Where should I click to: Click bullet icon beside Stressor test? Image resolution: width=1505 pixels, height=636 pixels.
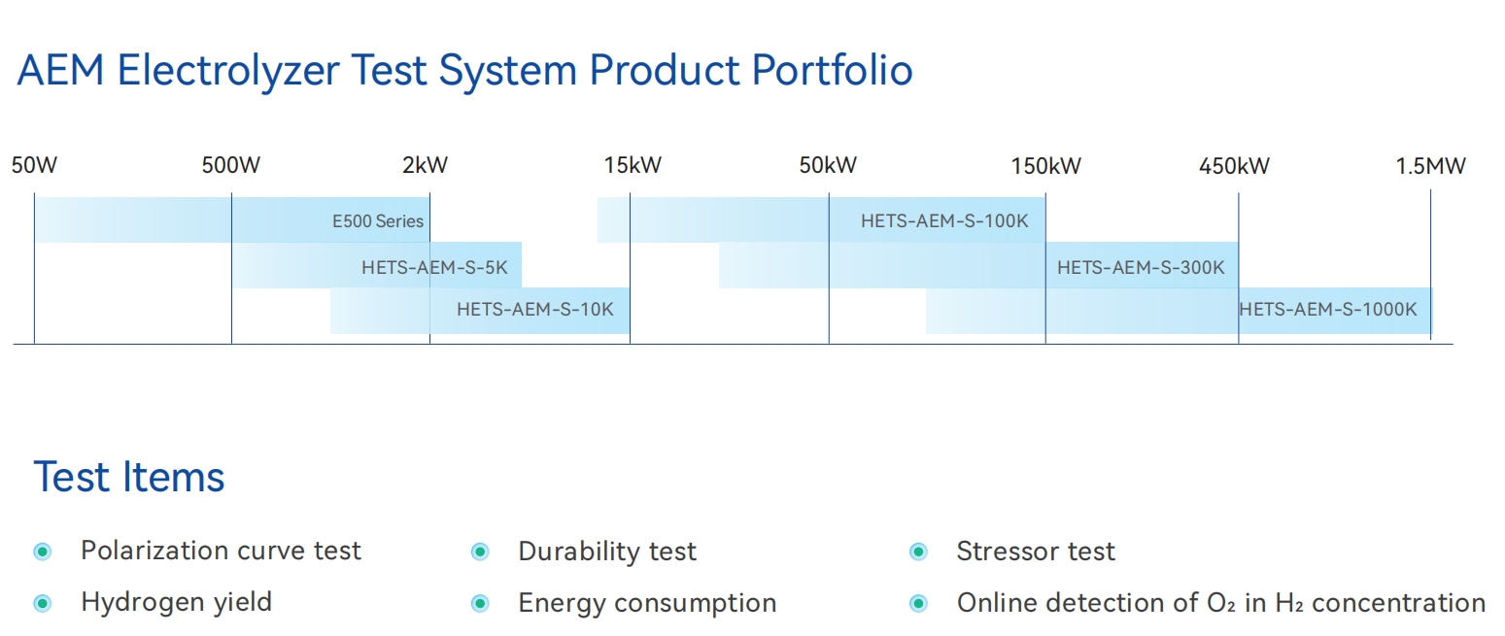click(x=918, y=552)
